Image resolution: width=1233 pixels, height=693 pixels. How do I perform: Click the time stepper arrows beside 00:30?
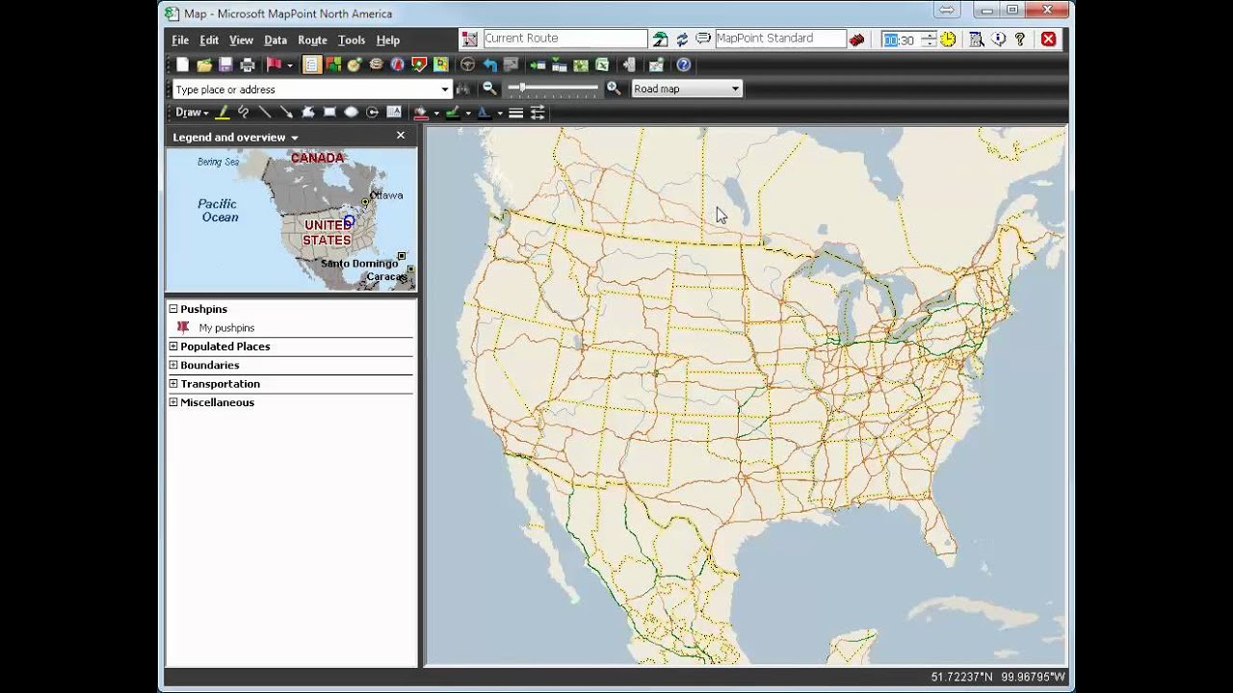coord(929,39)
